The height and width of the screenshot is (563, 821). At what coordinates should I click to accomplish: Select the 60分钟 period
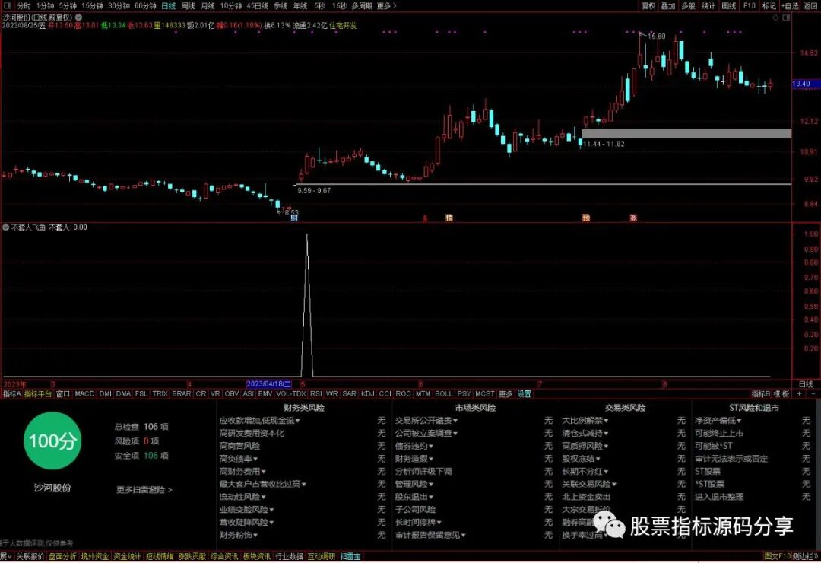click(x=145, y=6)
